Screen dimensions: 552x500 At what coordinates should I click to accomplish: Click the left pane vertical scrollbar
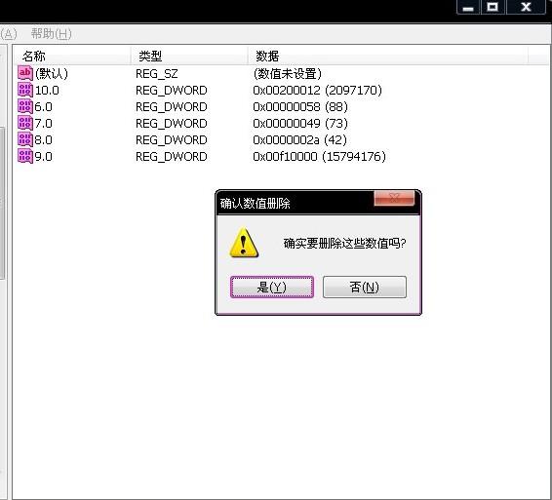coord(3,204)
